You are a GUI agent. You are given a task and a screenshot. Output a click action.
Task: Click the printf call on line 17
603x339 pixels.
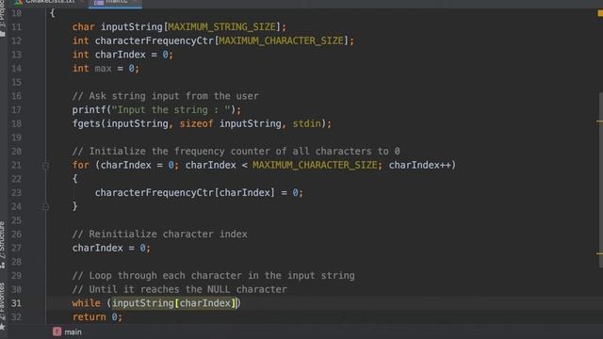[89, 110]
